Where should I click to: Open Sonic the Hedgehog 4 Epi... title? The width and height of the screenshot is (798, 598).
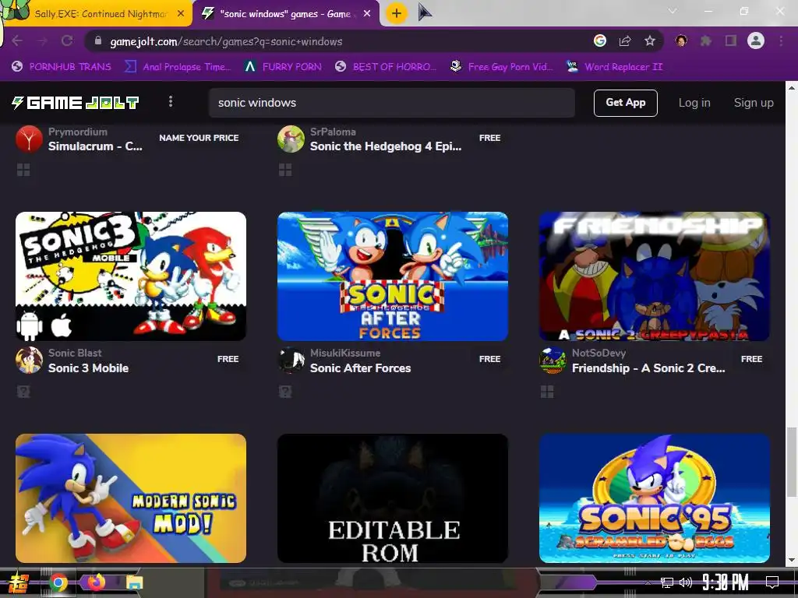pyautogui.click(x=386, y=146)
